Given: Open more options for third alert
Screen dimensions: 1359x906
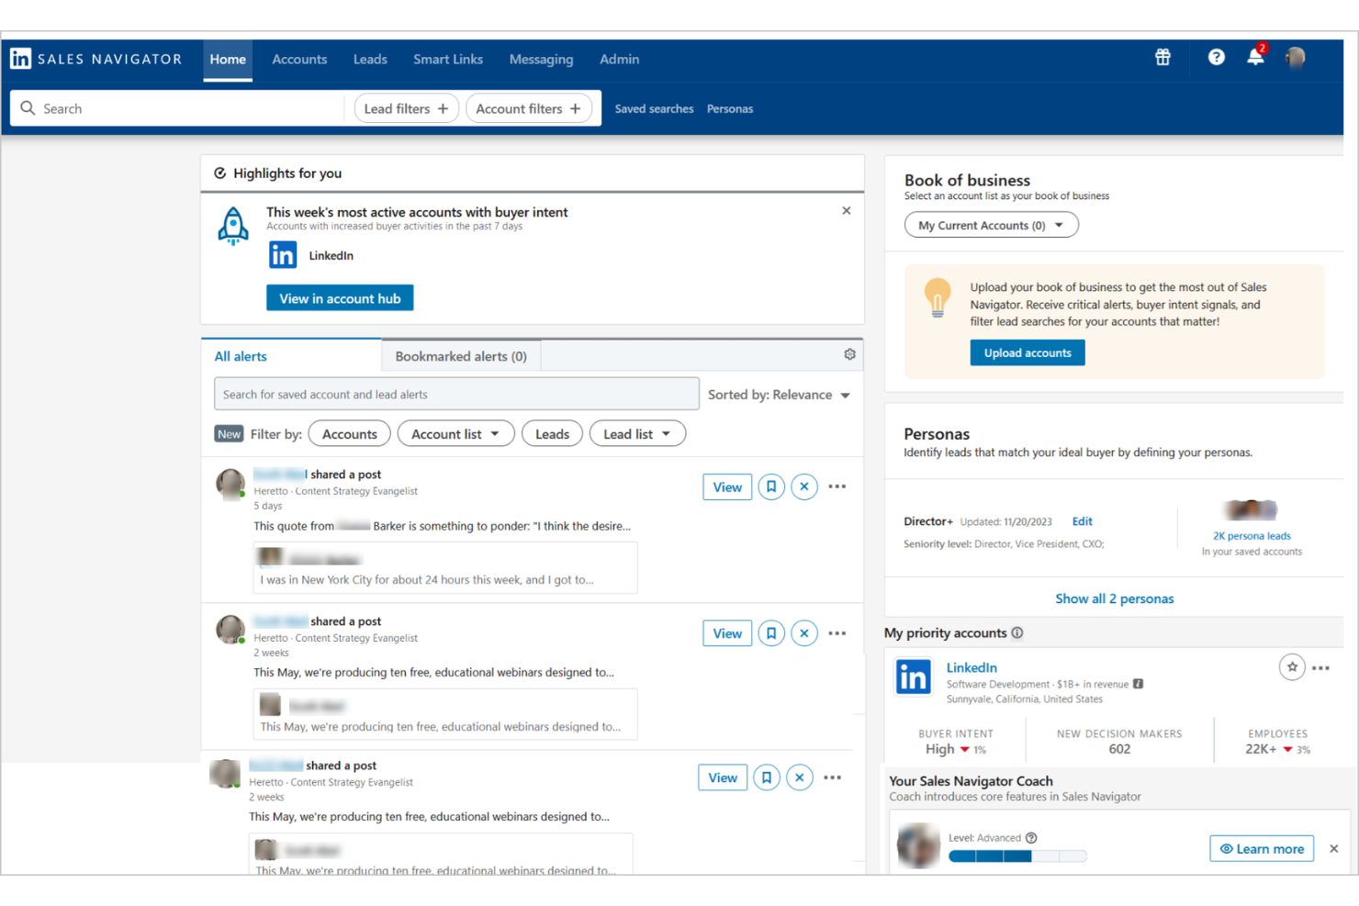Looking at the screenshot, I should click(x=832, y=777).
